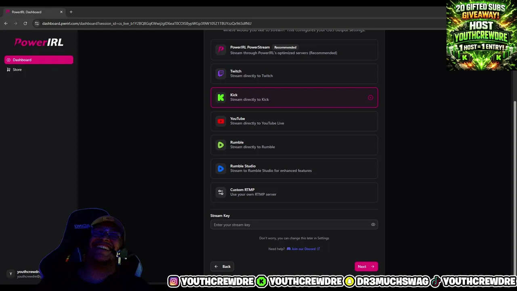
Task: Select the PowerIRL PowerStream option
Action: (x=294, y=50)
